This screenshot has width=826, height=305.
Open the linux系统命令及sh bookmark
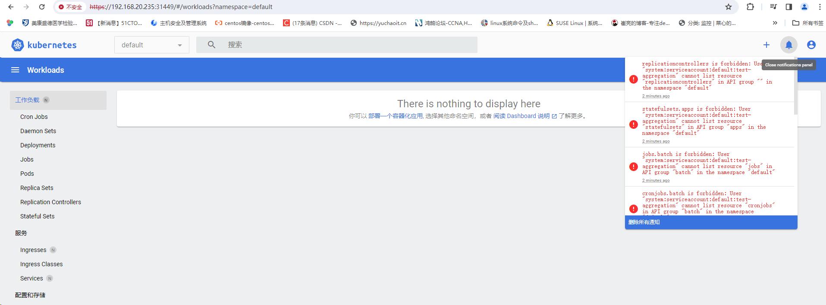pos(509,23)
